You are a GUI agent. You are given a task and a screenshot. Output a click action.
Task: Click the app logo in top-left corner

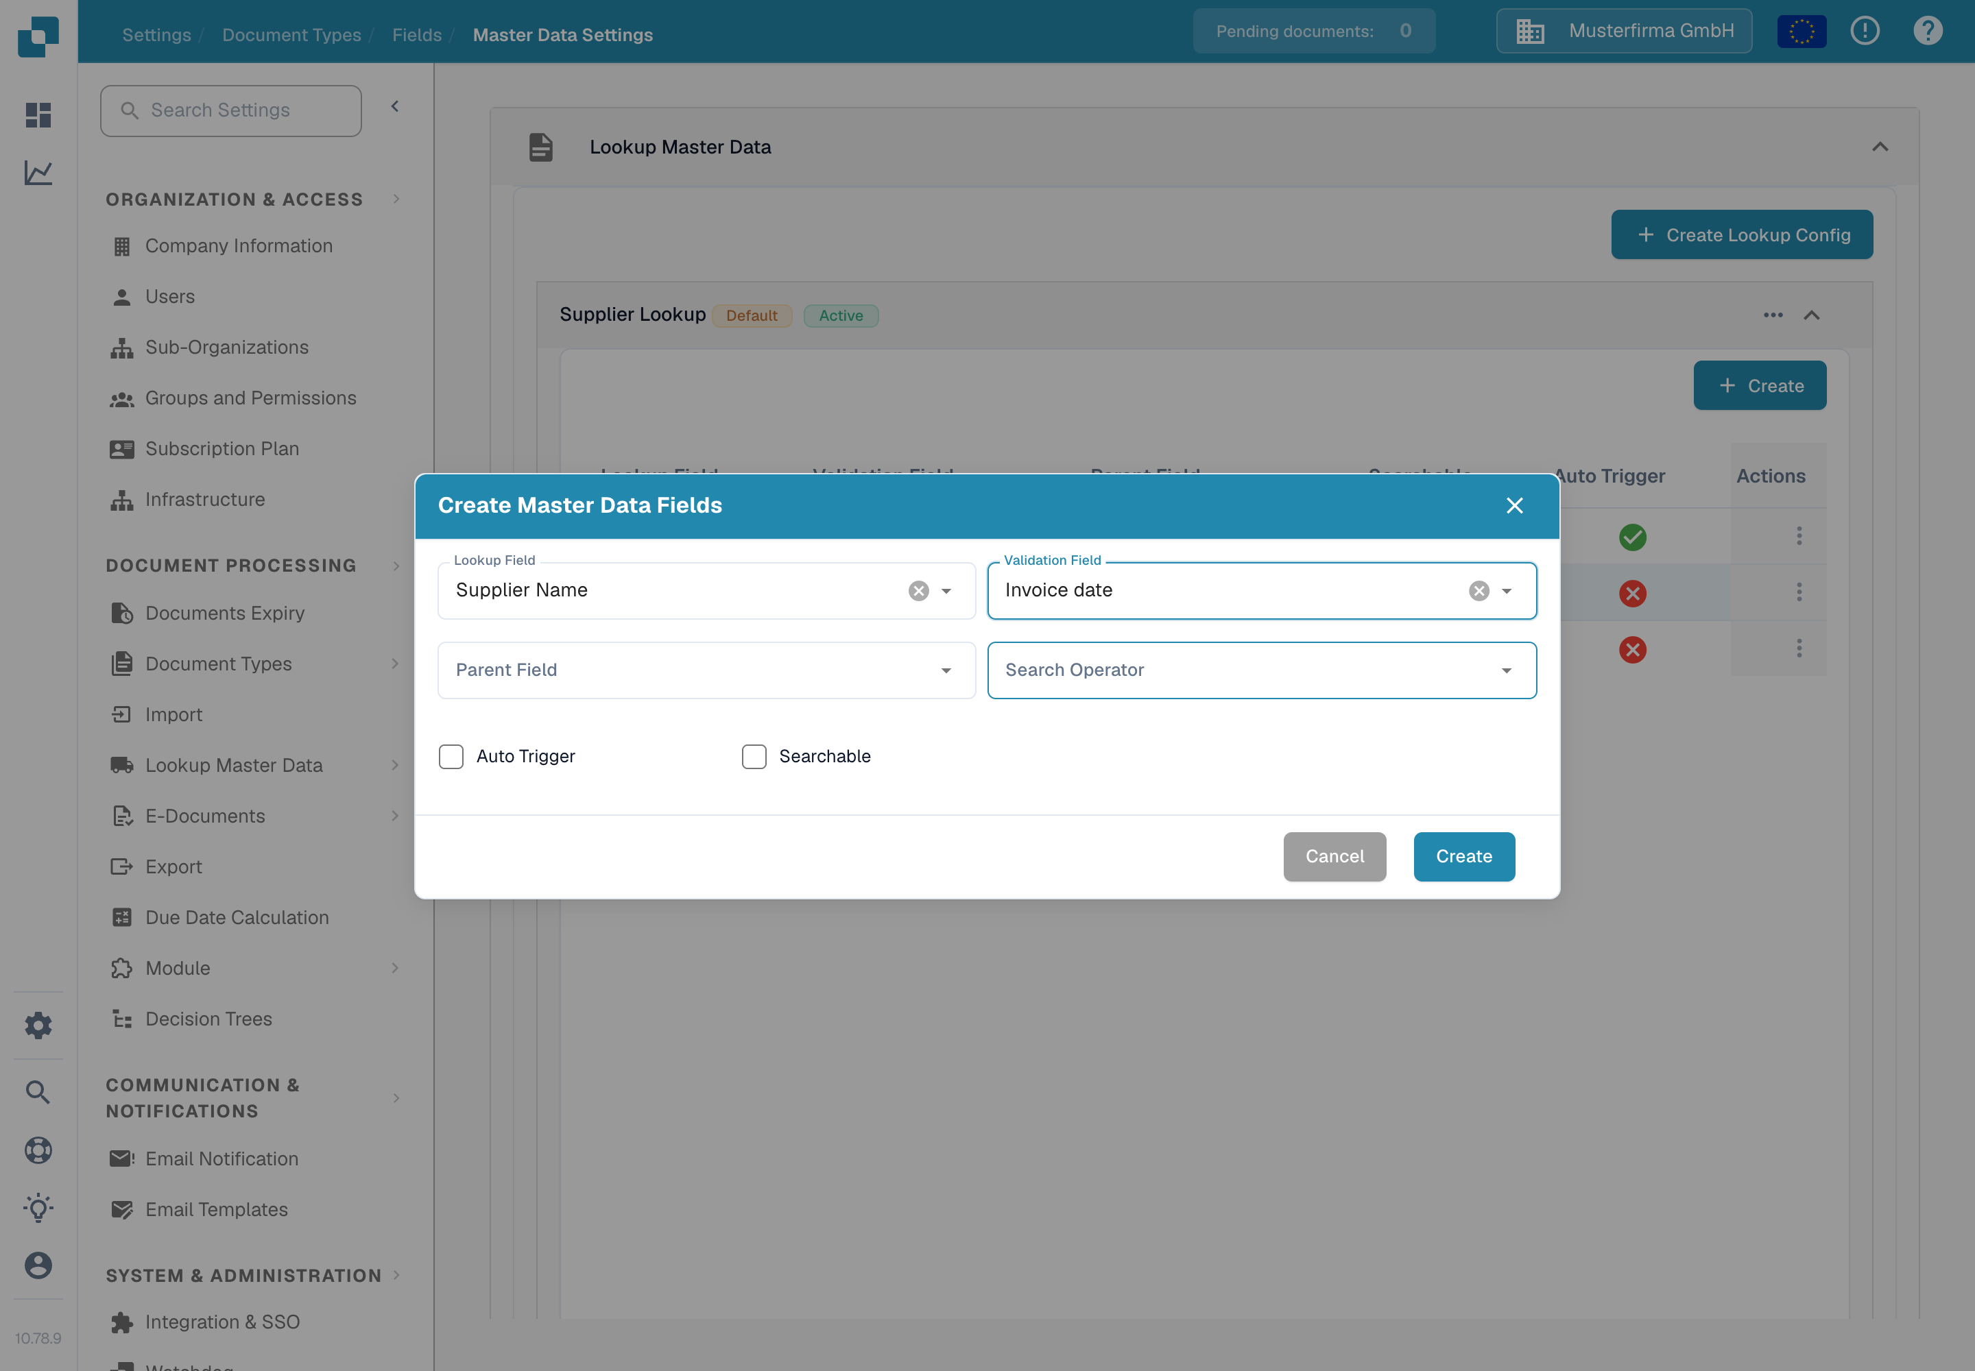(x=38, y=37)
